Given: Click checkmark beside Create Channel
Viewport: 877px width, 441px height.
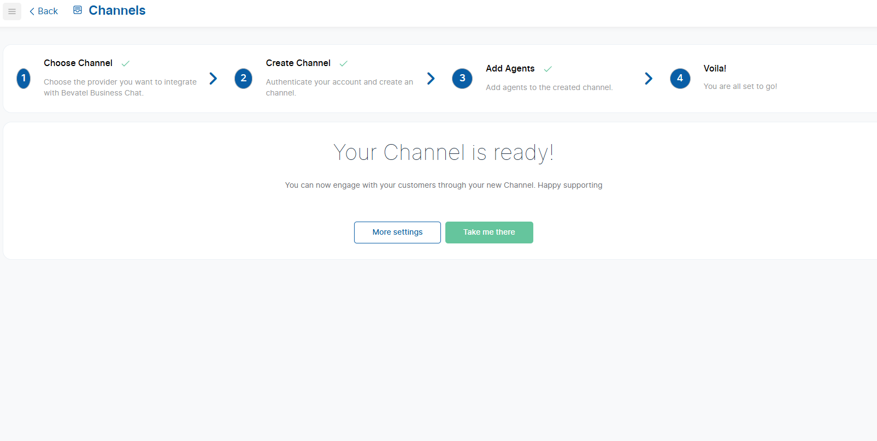Looking at the screenshot, I should click(x=344, y=64).
